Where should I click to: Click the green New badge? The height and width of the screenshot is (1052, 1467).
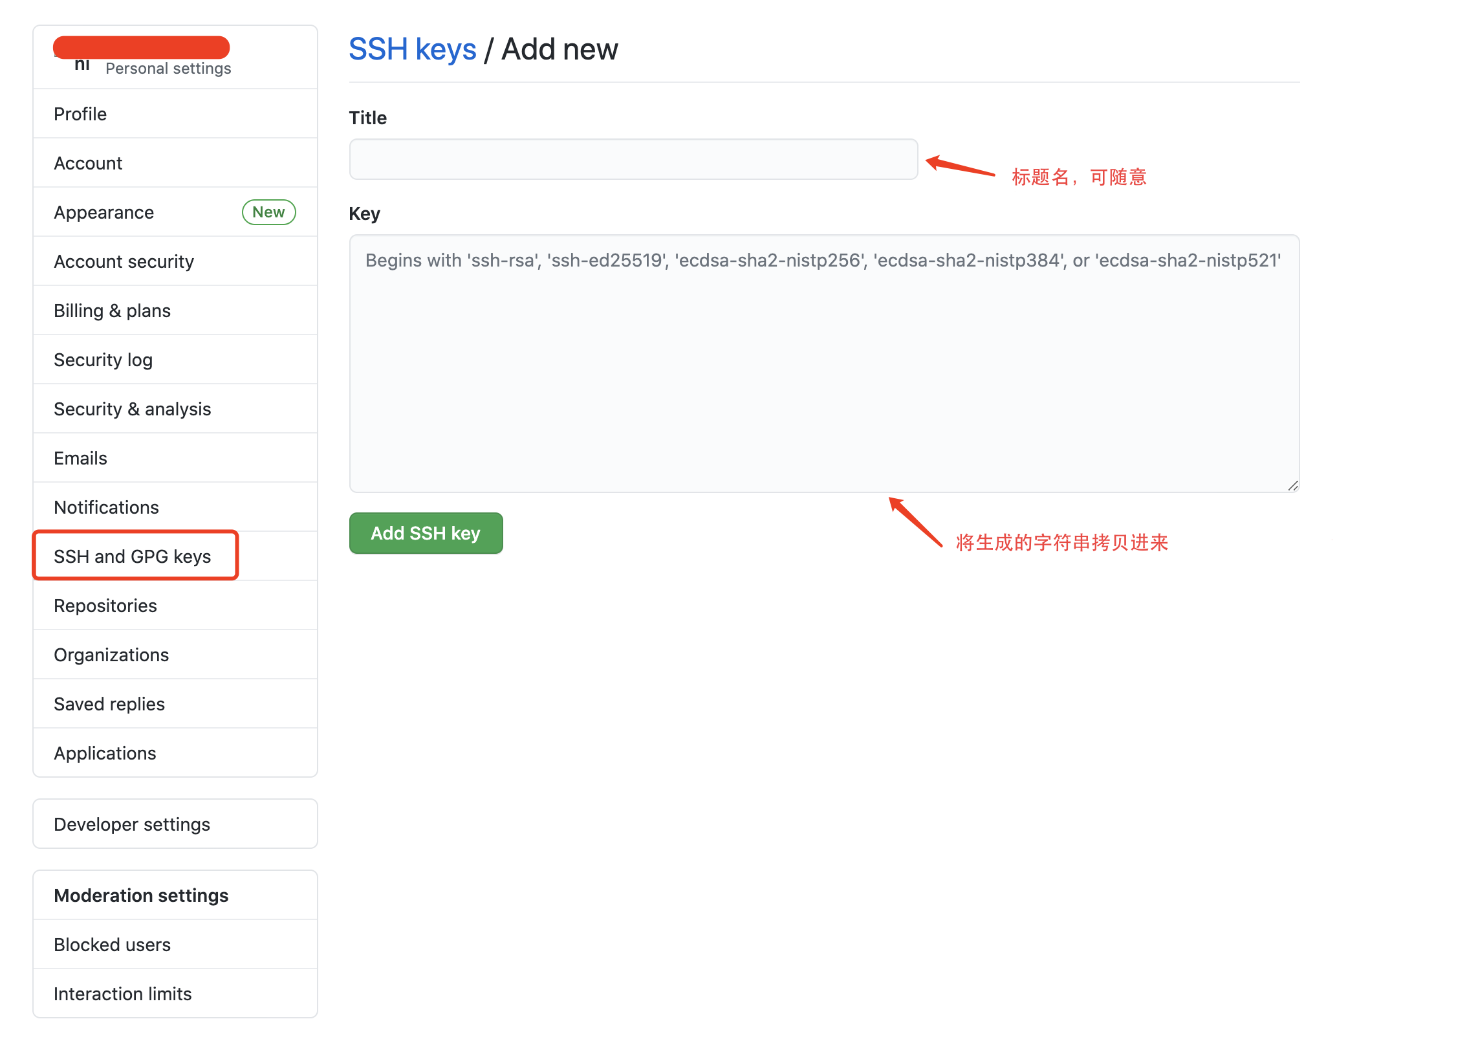click(x=268, y=212)
